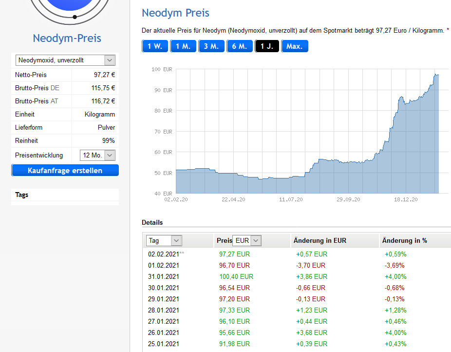The width and height of the screenshot is (451, 352).
Task: Click the Lieferform value Pulver
Action: pyautogui.click(x=106, y=128)
